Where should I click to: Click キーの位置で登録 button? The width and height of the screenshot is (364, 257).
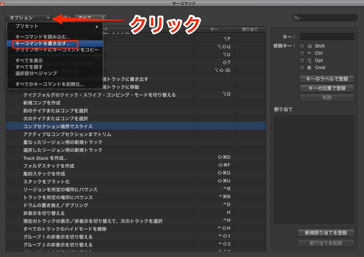click(x=327, y=88)
